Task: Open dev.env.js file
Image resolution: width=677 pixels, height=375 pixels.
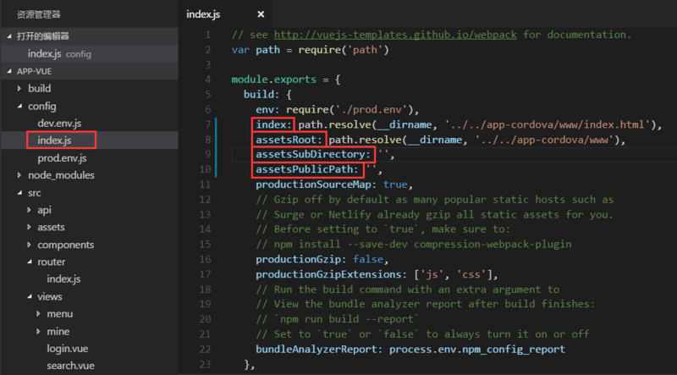Action: pos(59,123)
